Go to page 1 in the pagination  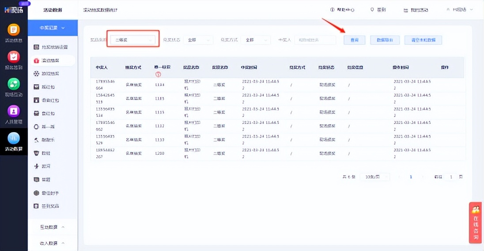pyautogui.click(x=411, y=177)
